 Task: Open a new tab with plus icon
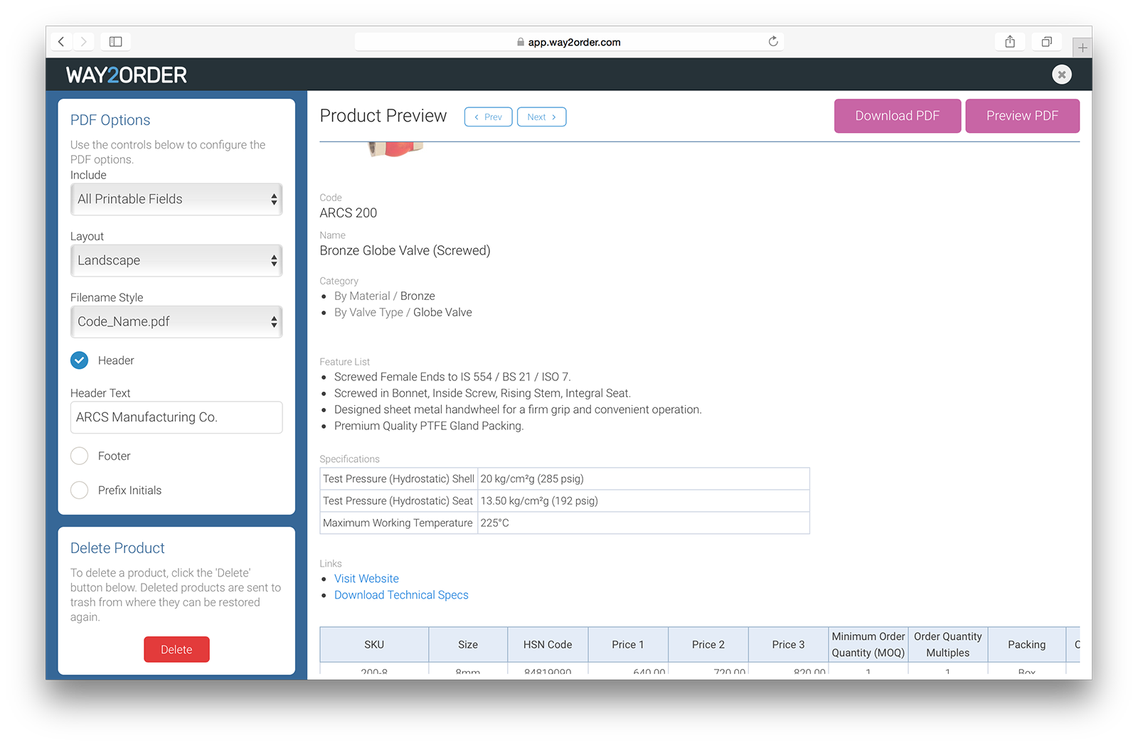pyautogui.click(x=1083, y=48)
